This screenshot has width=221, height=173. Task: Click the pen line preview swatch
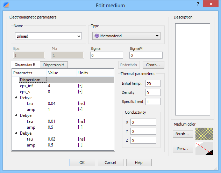pos(204,149)
